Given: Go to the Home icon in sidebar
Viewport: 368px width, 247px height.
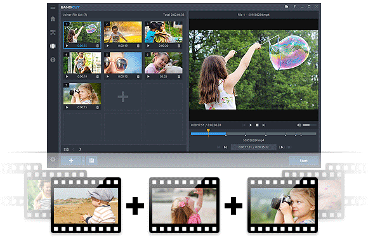Looking at the screenshot, I should click(x=53, y=19).
